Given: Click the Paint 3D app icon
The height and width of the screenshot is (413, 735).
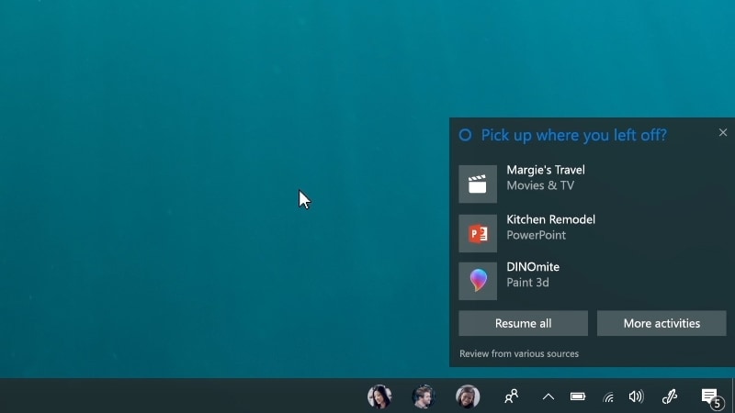Looking at the screenshot, I should click(x=478, y=281).
